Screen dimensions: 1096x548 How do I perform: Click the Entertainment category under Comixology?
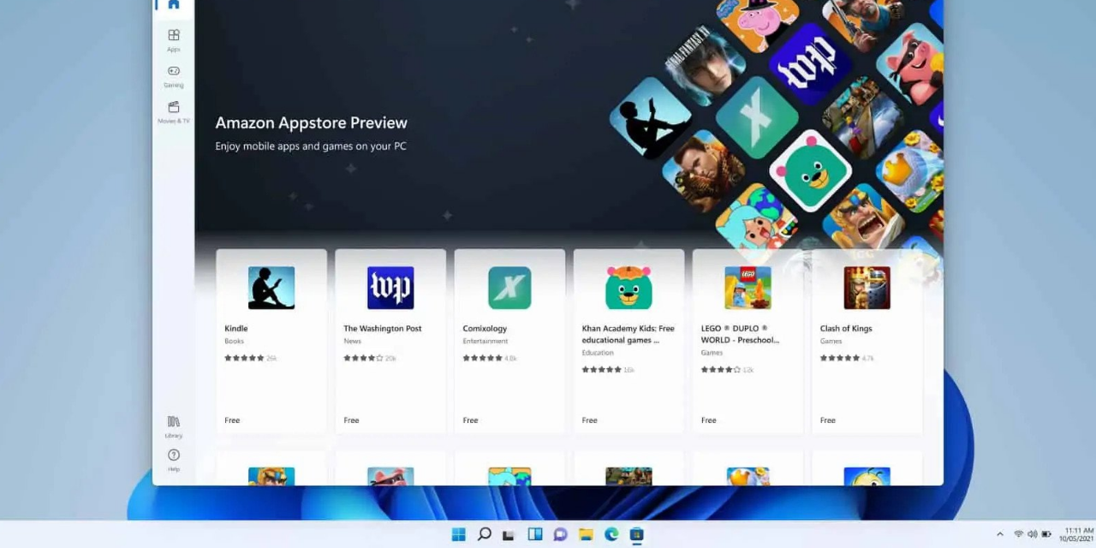(x=485, y=342)
